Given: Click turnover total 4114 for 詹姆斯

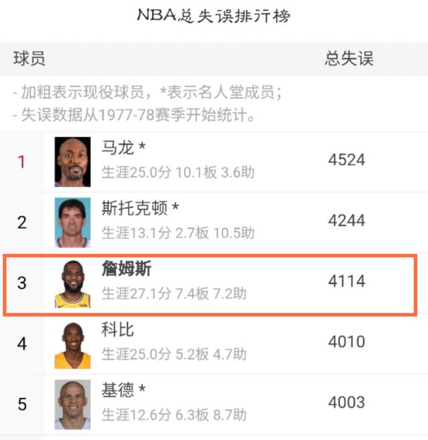Looking at the screenshot, I should tap(346, 281).
